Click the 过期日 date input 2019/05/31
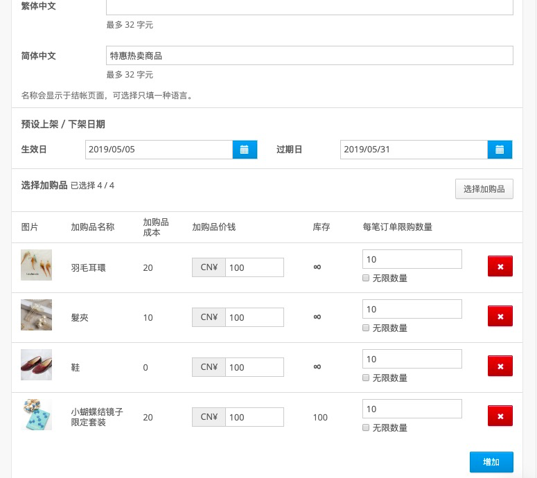 click(x=414, y=150)
